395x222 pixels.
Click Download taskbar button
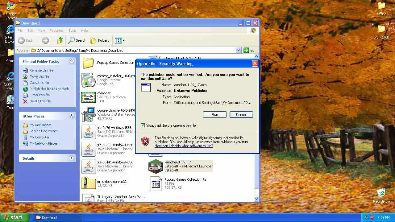pos(57,217)
